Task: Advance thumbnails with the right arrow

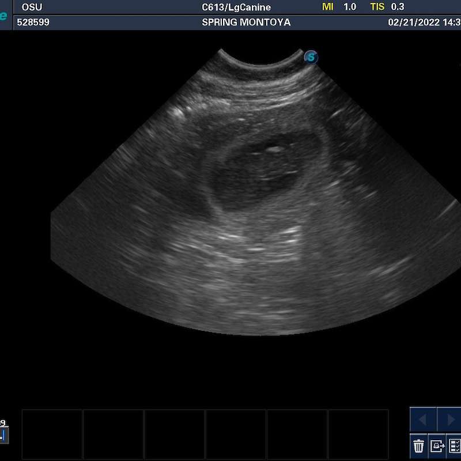Action: pyautogui.click(x=449, y=419)
